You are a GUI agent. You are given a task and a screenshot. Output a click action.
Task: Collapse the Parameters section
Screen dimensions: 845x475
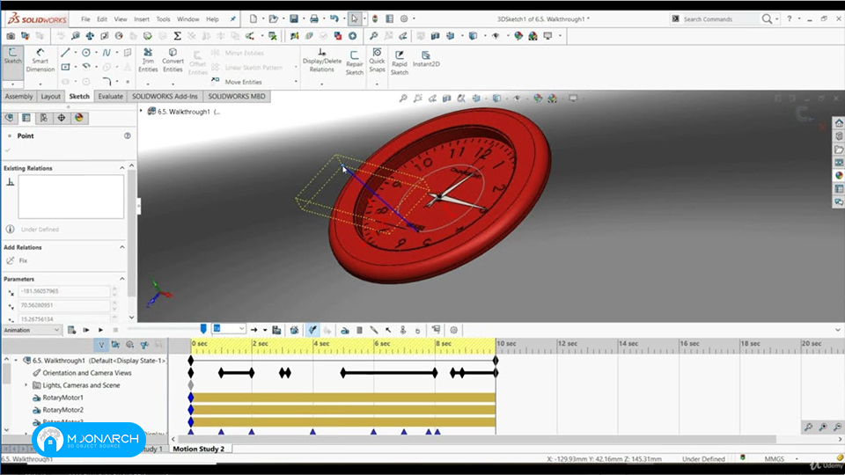pyautogui.click(x=122, y=279)
